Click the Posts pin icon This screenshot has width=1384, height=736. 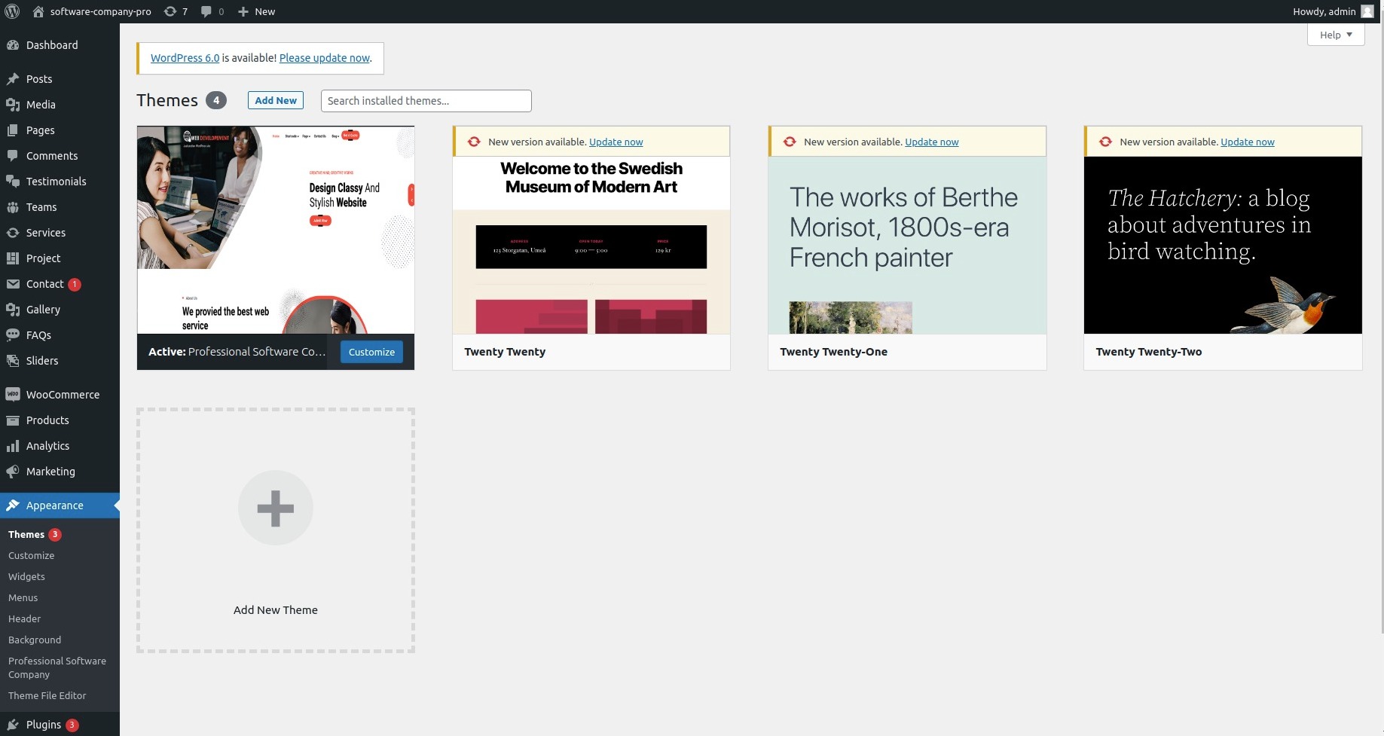[x=13, y=79]
